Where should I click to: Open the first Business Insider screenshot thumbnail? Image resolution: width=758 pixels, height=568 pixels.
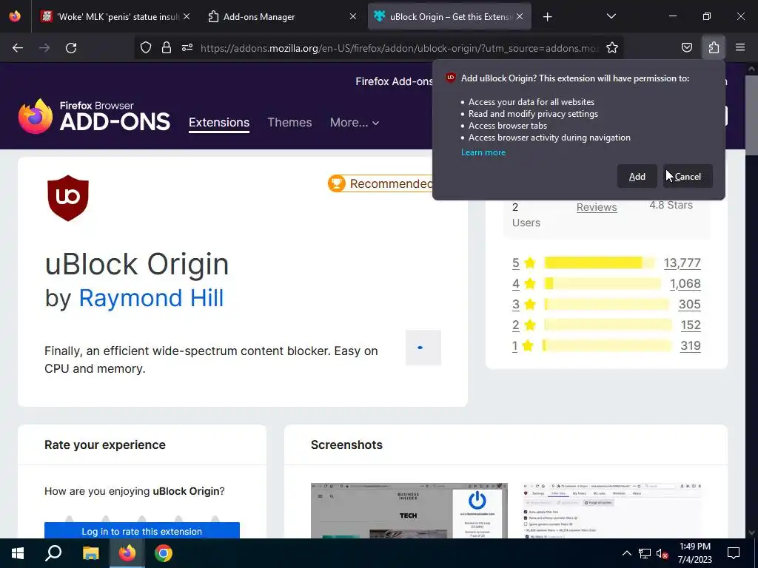409,510
